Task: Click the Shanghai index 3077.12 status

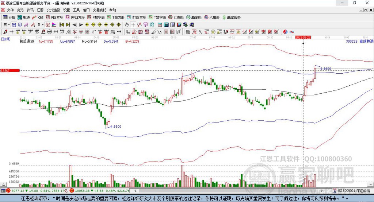Action: click(x=37, y=191)
